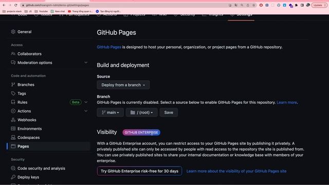The width and height of the screenshot is (329, 185).
Task: Click the GitHub Pages page heading
Action: pyautogui.click(x=117, y=32)
